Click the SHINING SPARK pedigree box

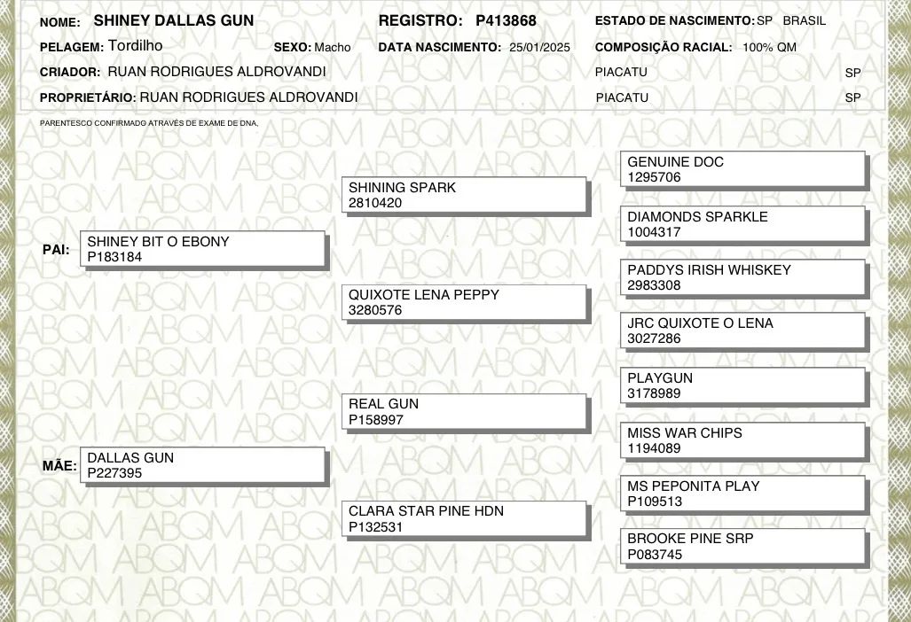pyautogui.click(x=465, y=195)
